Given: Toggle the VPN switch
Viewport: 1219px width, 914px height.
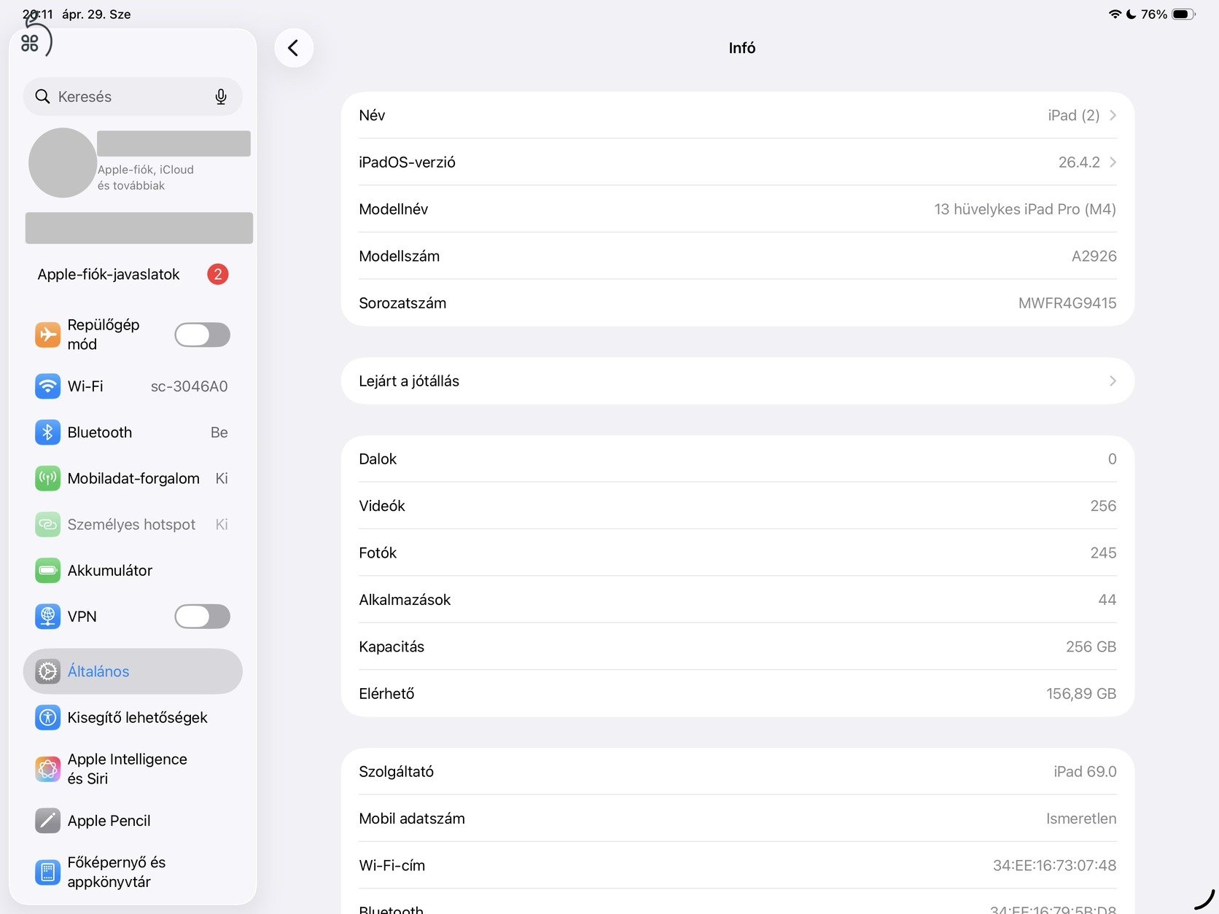Looking at the screenshot, I should coord(203,617).
